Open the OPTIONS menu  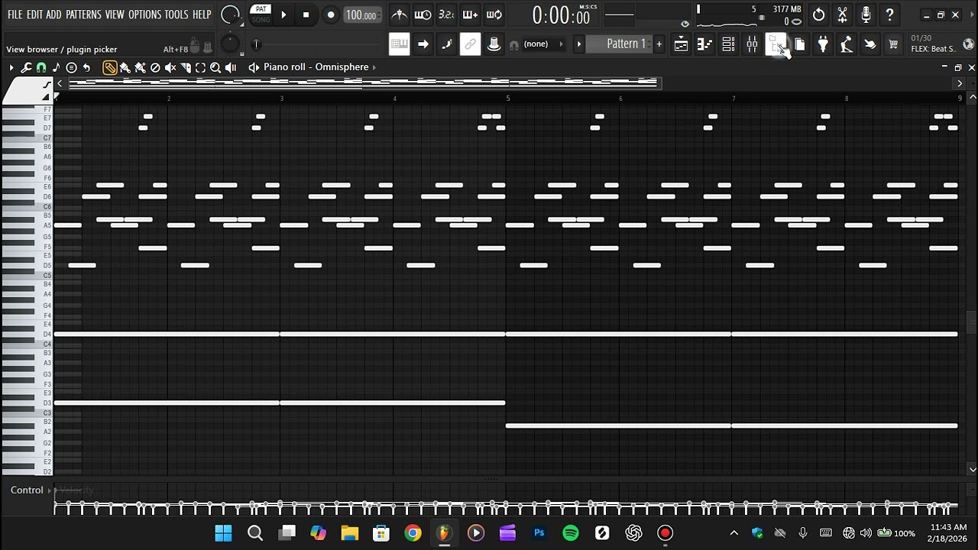point(144,15)
